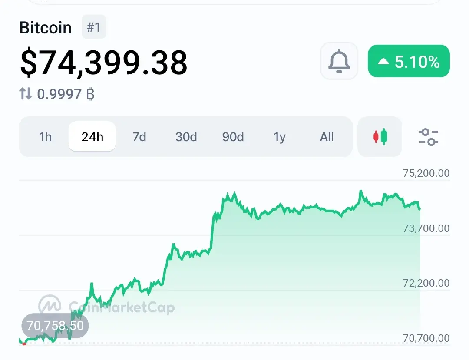Open the price alert bell icon
The width and height of the screenshot is (469, 360).
pyautogui.click(x=339, y=61)
